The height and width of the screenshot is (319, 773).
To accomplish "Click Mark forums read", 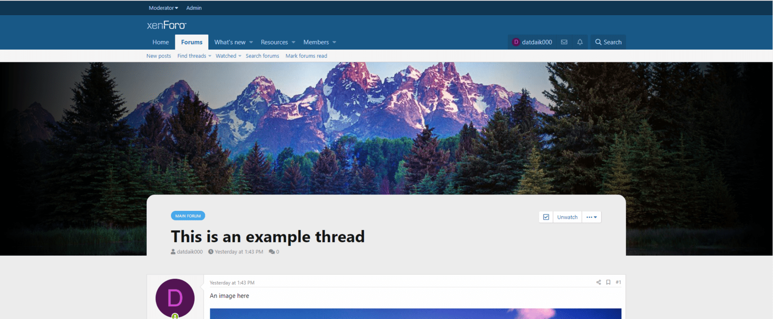I will point(306,56).
